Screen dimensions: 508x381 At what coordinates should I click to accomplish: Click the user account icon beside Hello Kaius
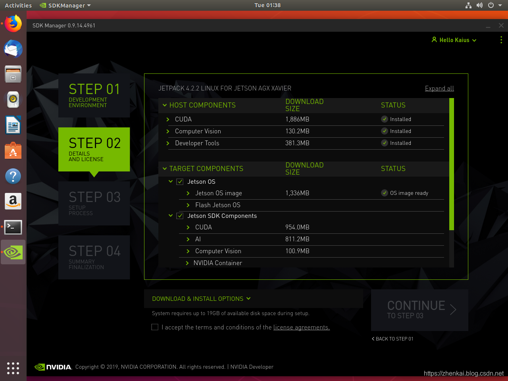(434, 40)
